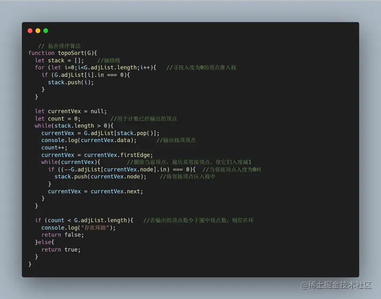Click 'if ((--G.adjList[currentVex.node].in) === 0){' code
Viewport: 381px width, 299px height.
(122, 169)
